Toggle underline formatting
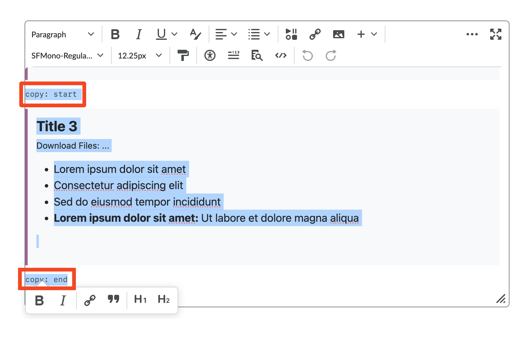This screenshot has height=339, width=530. coord(160,34)
